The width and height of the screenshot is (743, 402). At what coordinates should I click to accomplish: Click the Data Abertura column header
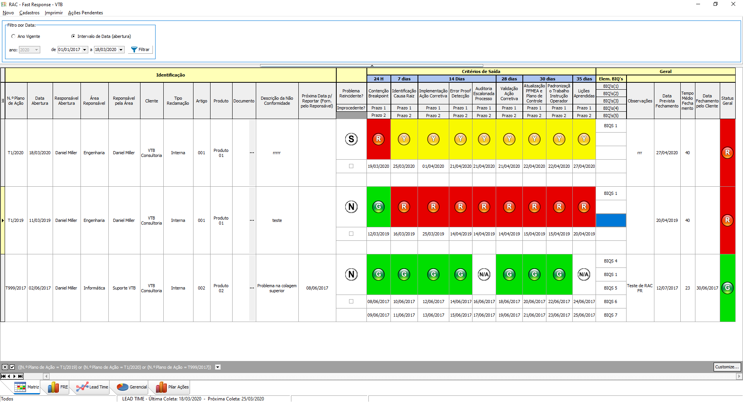pyautogui.click(x=40, y=101)
